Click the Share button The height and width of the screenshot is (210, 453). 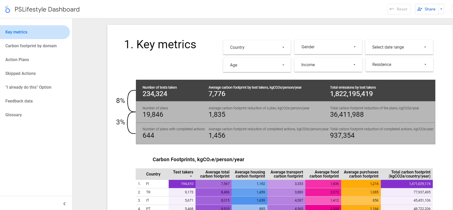click(427, 9)
